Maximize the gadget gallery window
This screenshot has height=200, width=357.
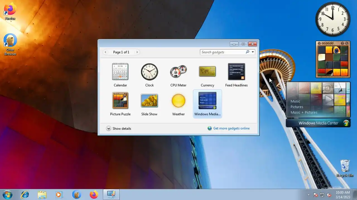click(243, 44)
